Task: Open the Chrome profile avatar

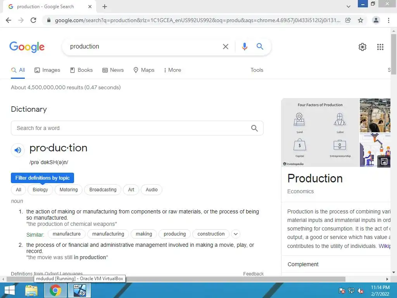Action: point(376,20)
